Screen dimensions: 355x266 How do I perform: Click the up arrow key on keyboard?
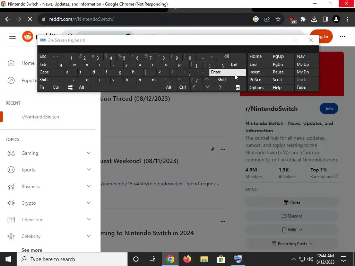click(207, 80)
